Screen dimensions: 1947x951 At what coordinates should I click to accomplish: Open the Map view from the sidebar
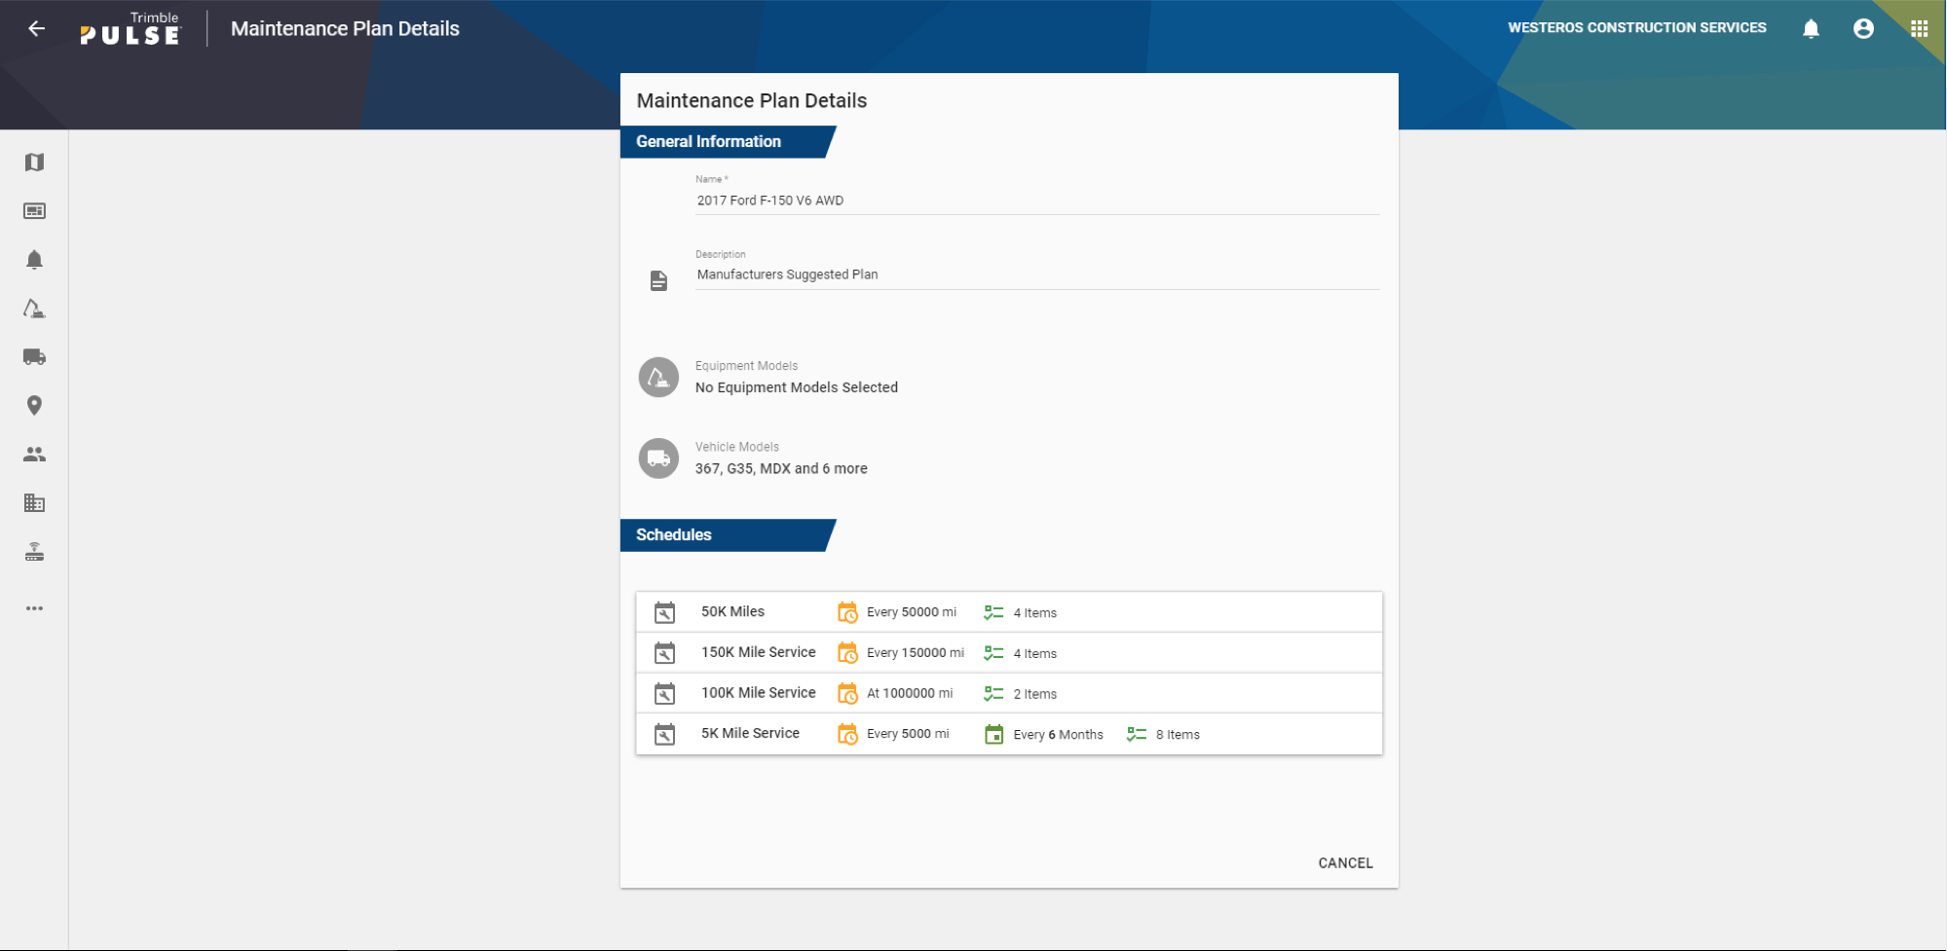click(x=34, y=162)
